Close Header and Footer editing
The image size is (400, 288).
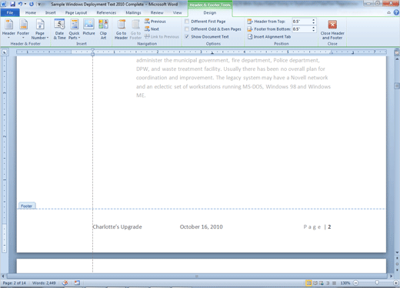[332, 29]
